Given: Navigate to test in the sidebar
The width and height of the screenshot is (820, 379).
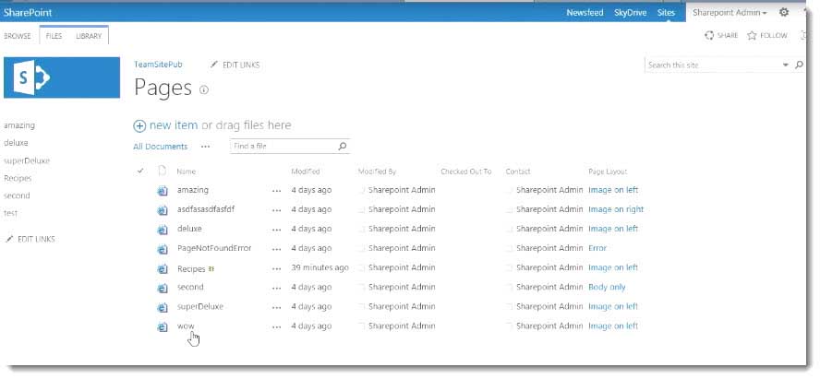Looking at the screenshot, I should pos(10,213).
